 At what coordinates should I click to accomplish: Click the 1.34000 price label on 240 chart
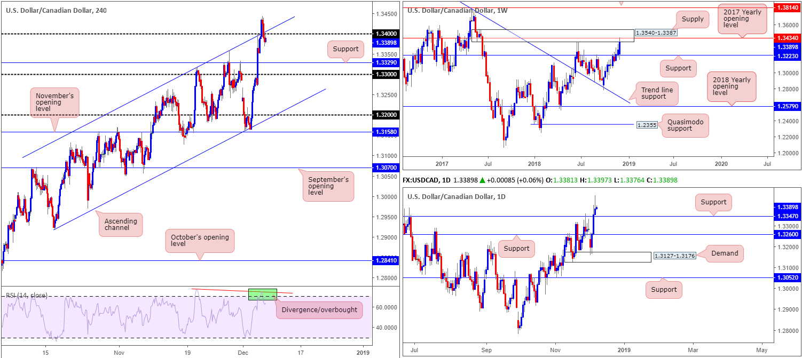click(x=386, y=34)
